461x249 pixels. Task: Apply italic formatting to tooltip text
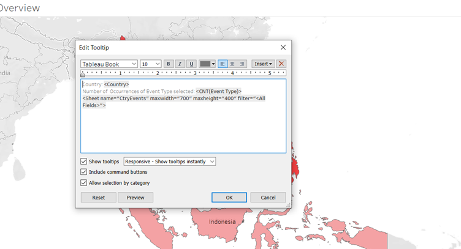[x=180, y=64]
